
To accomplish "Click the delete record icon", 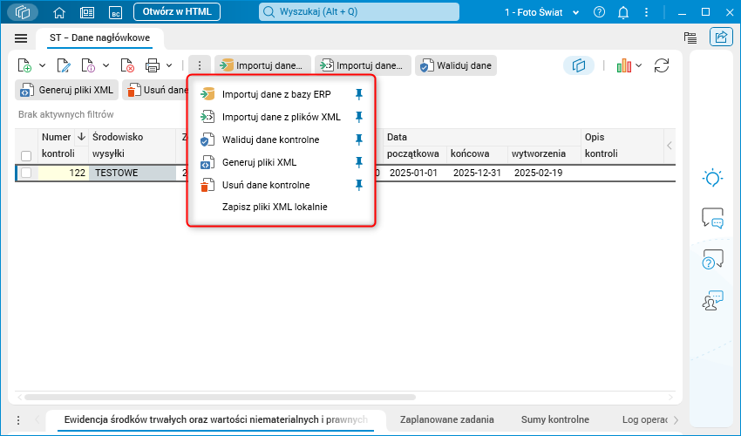I will coord(127,65).
